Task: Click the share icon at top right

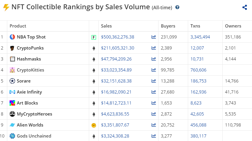Action: (x=245, y=7)
